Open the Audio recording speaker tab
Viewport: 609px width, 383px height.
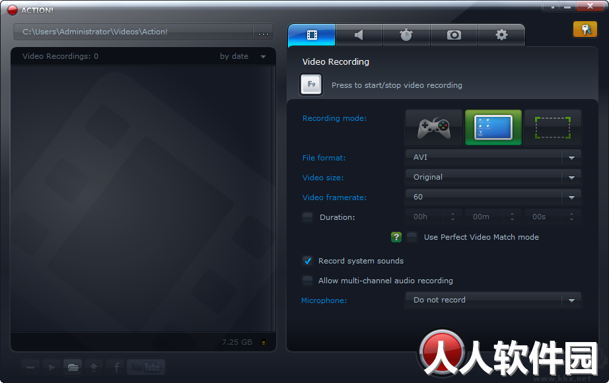pos(359,35)
